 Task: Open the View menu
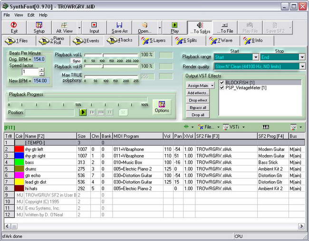(x=19, y=15)
